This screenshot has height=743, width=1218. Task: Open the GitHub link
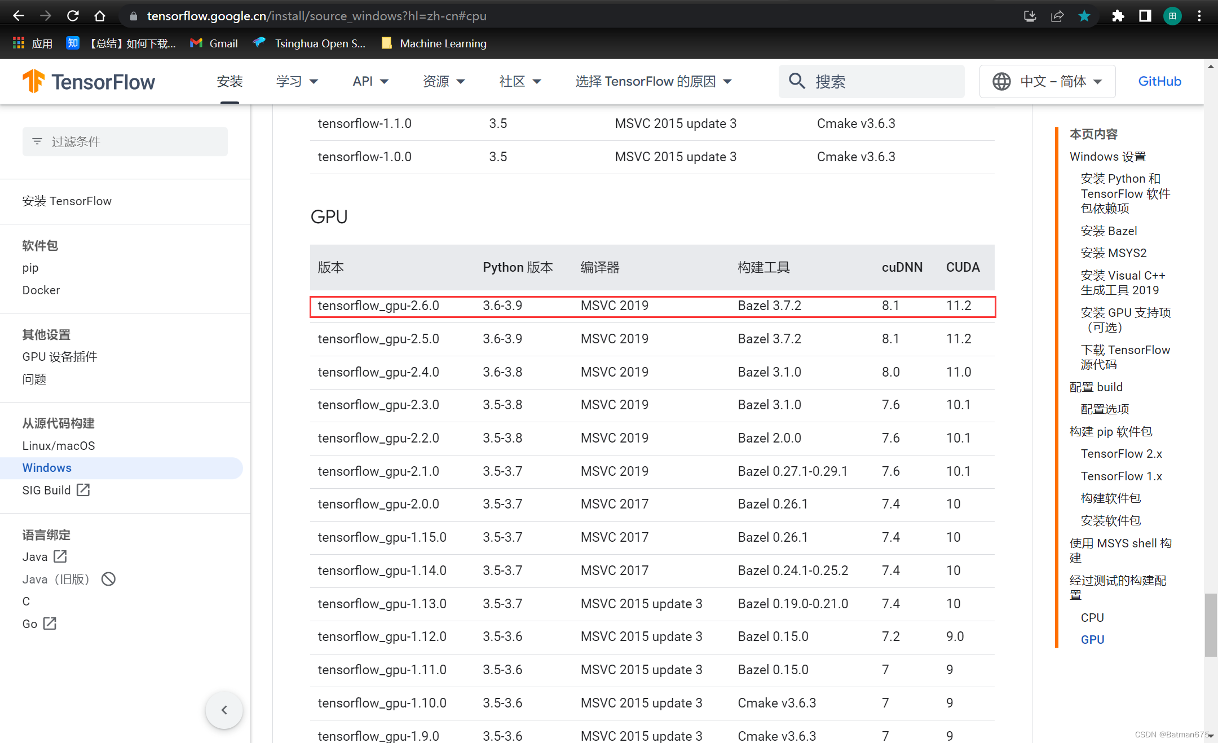coord(1159,82)
